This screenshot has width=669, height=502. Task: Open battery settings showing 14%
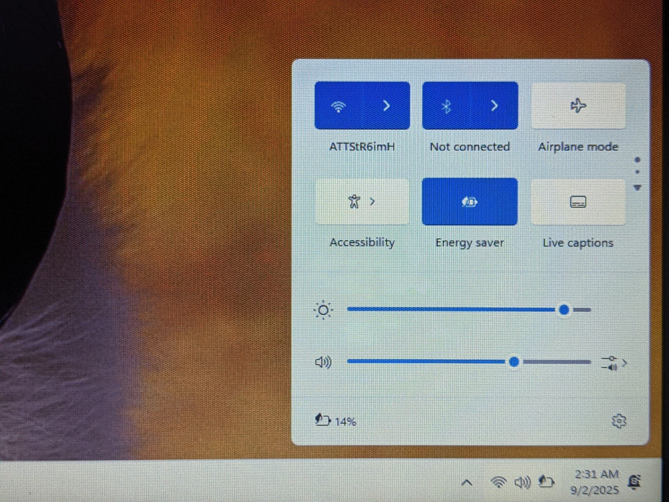coord(335,420)
